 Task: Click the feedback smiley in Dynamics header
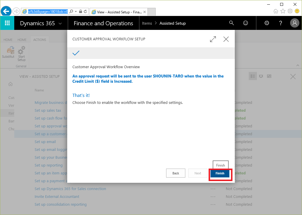point(245,23)
